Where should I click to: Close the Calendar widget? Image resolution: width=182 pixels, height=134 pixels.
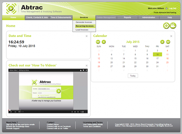pos(171,36)
